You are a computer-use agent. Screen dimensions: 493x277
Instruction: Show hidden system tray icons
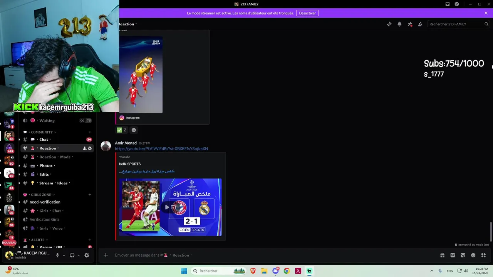[432, 271]
